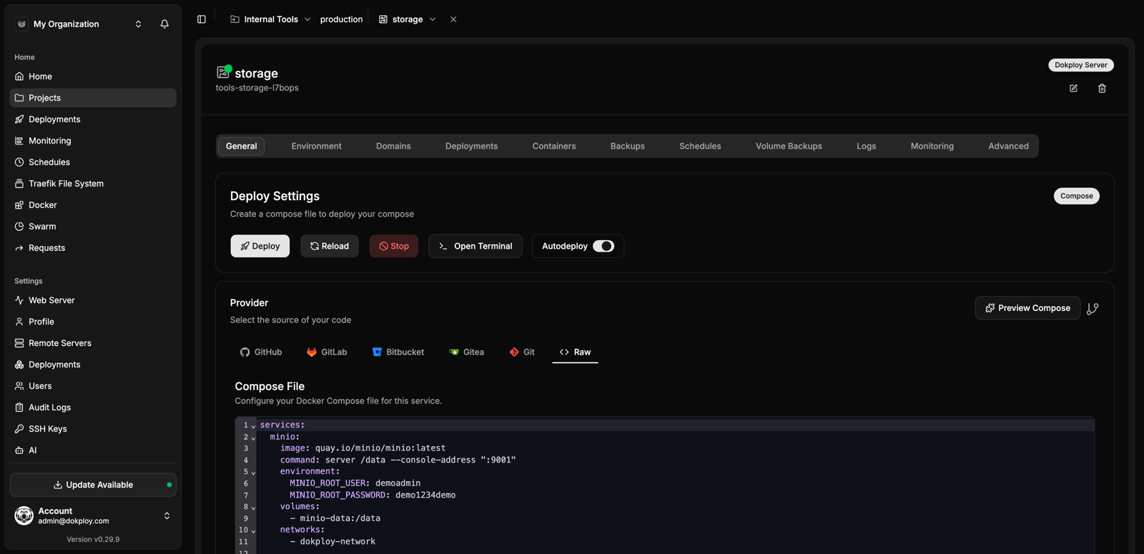Select the Gitea provider tab
This screenshot has width=1144, height=554.
coord(466,352)
